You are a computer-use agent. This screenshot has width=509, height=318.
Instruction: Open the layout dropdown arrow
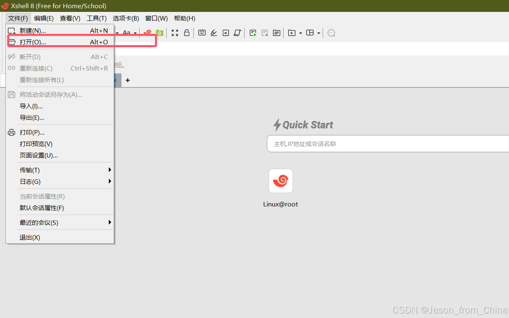coord(319,33)
